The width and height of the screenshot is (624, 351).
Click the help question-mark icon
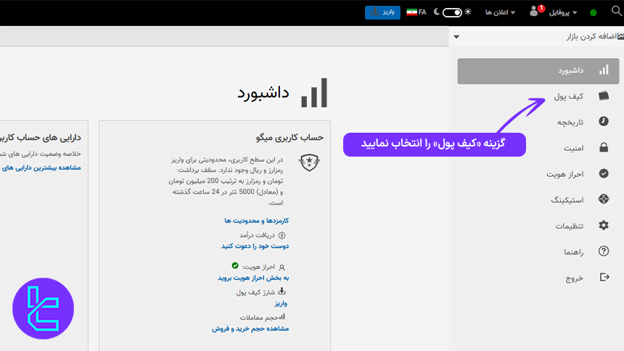click(604, 251)
